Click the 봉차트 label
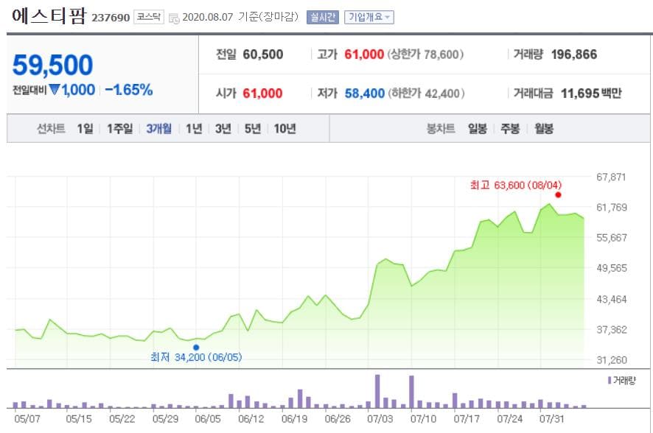The width and height of the screenshot is (653, 433). [x=441, y=129]
